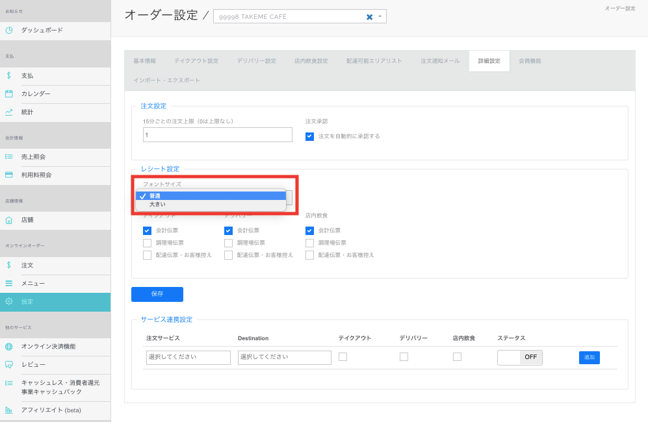Open the インポート・エクスポート tab
Image resolution: width=648 pixels, height=422 pixels.
point(166,81)
